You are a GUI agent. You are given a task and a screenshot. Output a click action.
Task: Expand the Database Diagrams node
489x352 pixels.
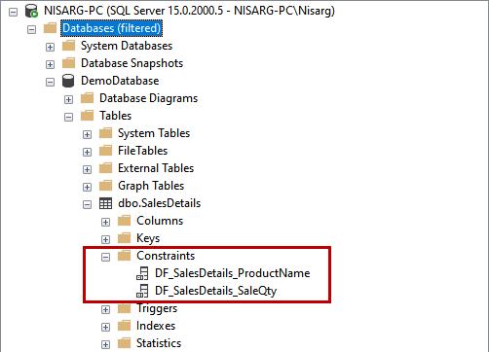tap(68, 100)
